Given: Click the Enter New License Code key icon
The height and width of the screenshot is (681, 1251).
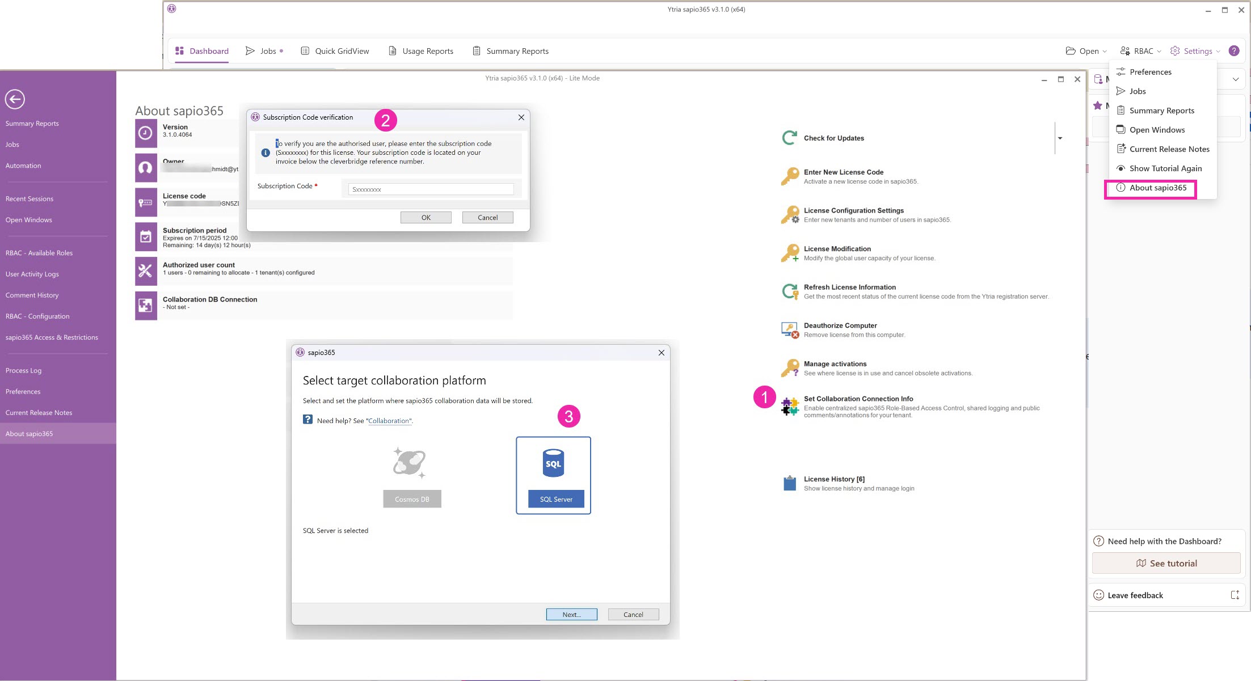Looking at the screenshot, I should pos(790,176).
